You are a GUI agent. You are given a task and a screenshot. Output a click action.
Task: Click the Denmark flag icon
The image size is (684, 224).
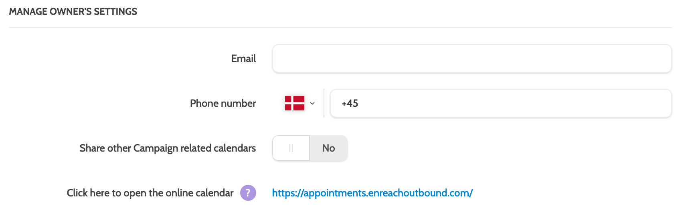coord(294,103)
